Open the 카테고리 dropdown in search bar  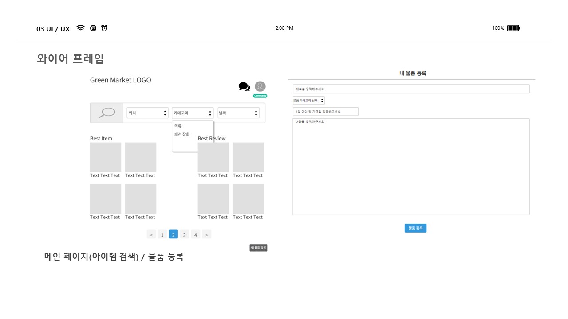point(193,113)
